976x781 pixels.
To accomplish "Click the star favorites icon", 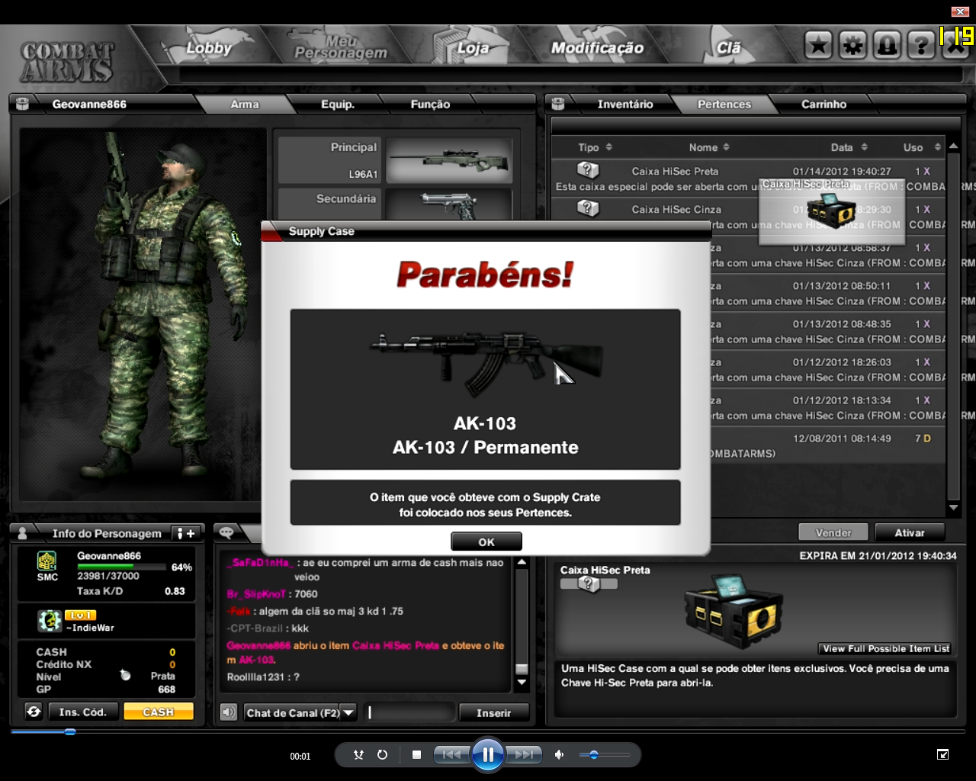I will tap(819, 46).
